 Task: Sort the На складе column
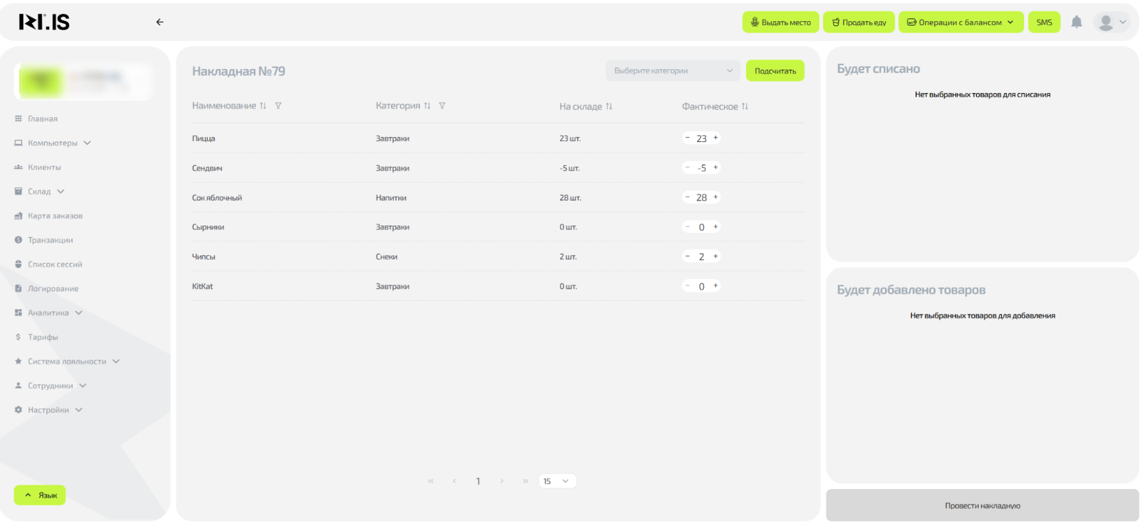click(609, 106)
